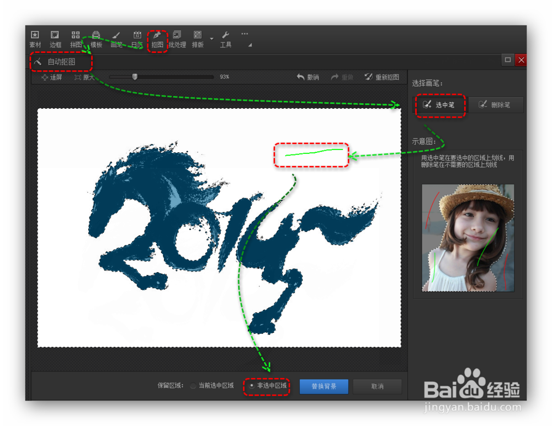Adjust the zoom slider handle
This screenshot has width=552, height=426.
click(x=135, y=77)
